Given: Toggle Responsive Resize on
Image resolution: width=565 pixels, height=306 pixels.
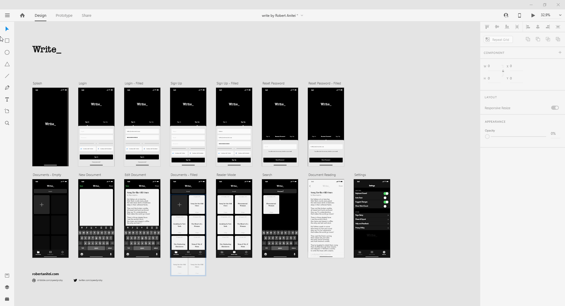Looking at the screenshot, I should click(555, 108).
